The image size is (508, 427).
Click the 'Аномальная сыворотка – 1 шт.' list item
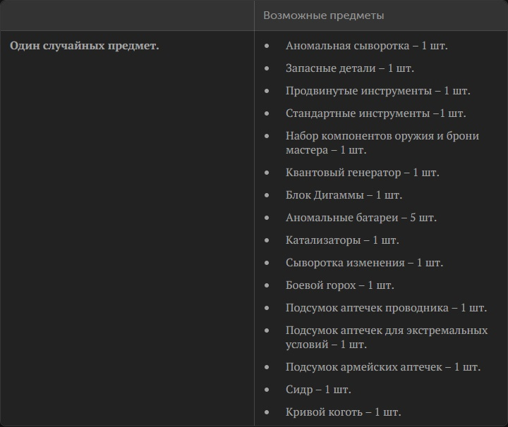pos(366,46)
